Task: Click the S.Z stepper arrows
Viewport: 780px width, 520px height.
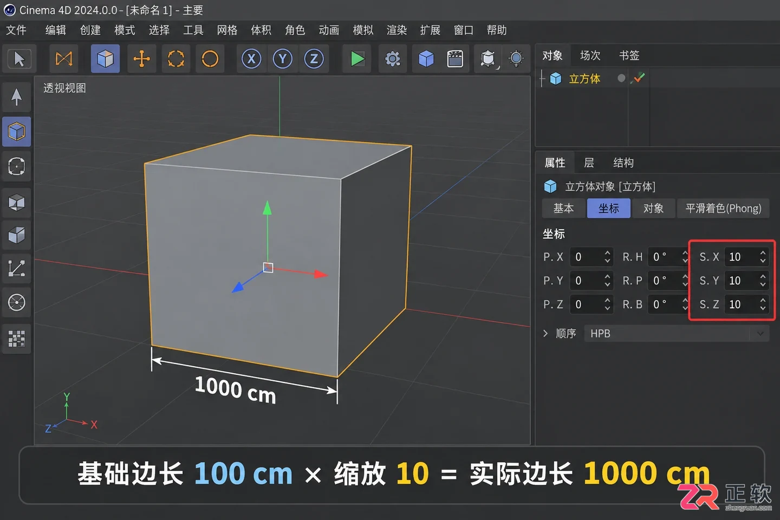Action: click(x=763, y=304)
